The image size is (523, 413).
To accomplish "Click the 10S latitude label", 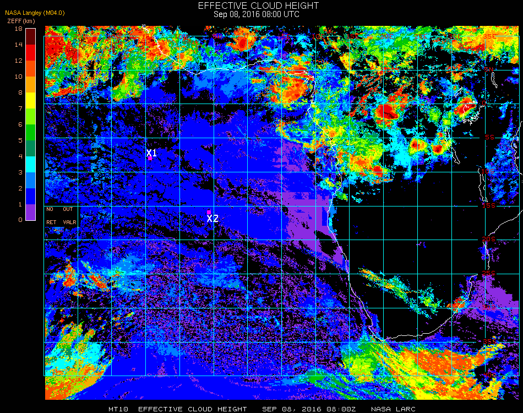I will point(488,171).
